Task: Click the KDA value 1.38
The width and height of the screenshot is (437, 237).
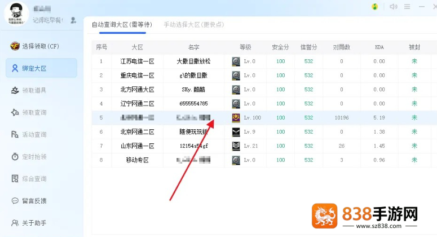Action: [379, 131]
